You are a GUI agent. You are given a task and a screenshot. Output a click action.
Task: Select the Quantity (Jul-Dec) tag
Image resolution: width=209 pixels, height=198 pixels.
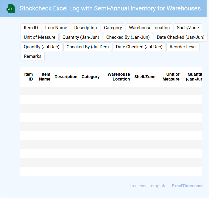[42, 47]
